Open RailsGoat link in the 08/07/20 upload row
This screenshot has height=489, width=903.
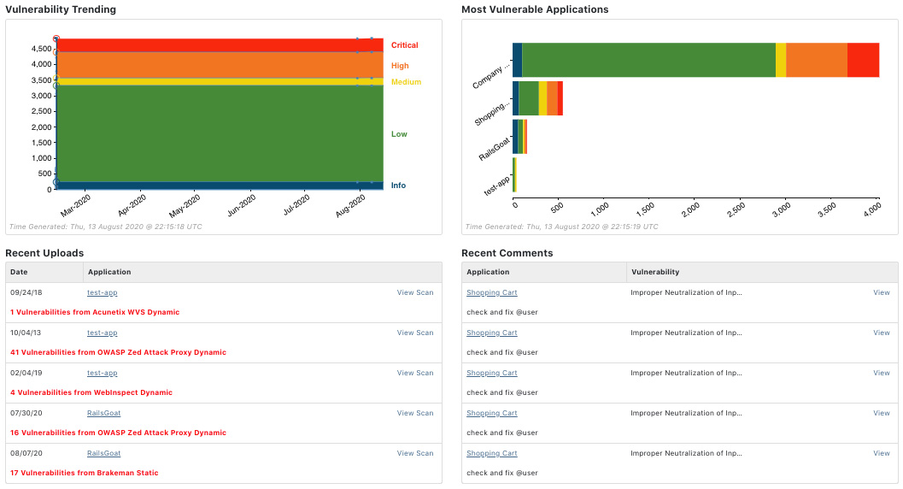(x=104, y=453)
